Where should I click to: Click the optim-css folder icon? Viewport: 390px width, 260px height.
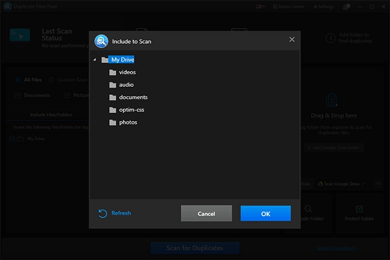click(x=113, y=110)
